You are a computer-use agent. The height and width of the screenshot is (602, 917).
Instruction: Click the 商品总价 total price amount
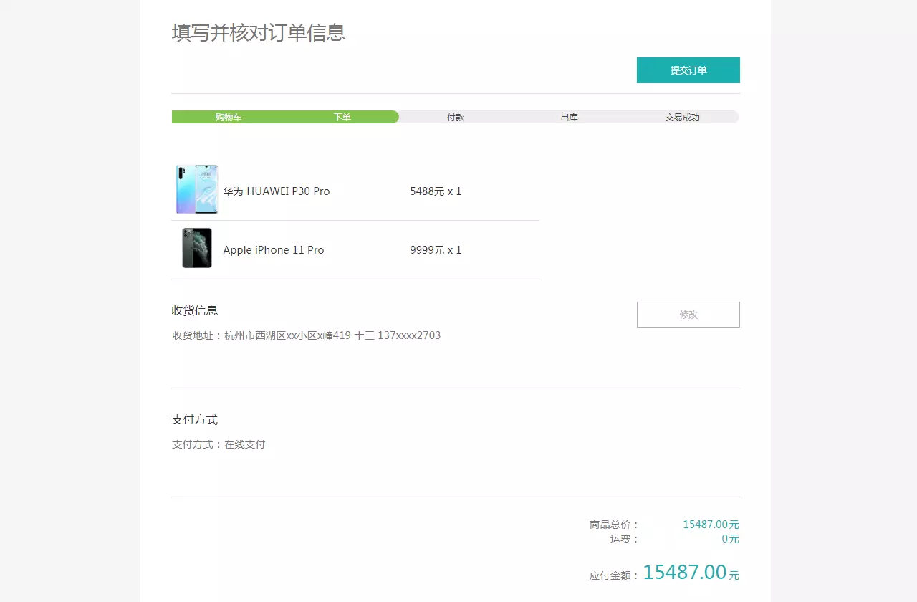710,524
